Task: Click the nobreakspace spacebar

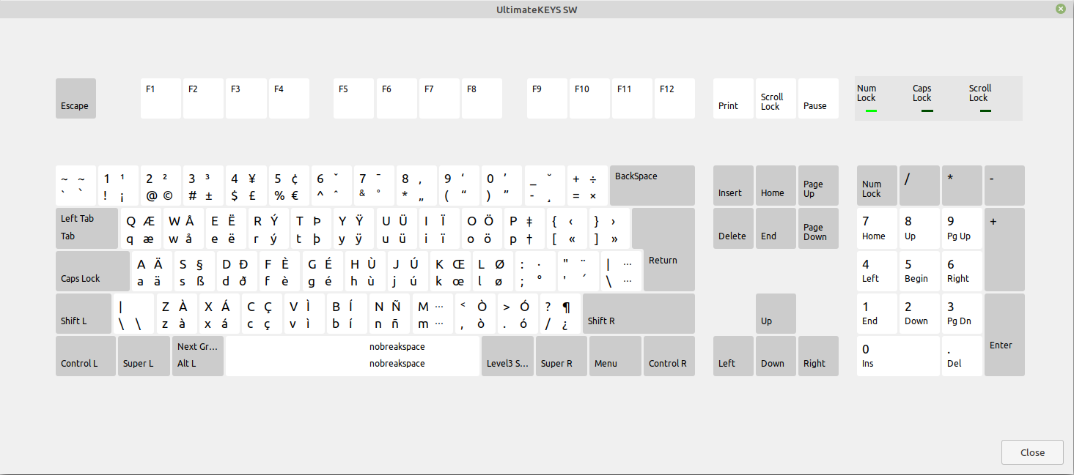Action: pyautogui.click(x=352, y=356)
